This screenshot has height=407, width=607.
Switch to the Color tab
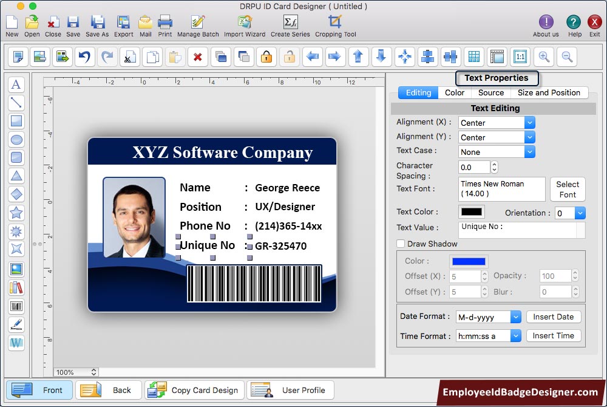point(455,92)
